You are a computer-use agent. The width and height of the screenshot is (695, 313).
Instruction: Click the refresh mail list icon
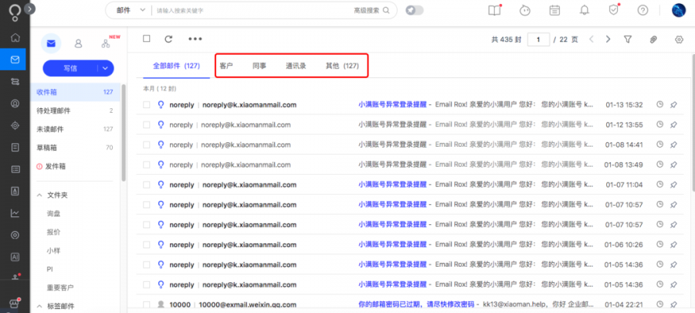(x=168, y=39)
